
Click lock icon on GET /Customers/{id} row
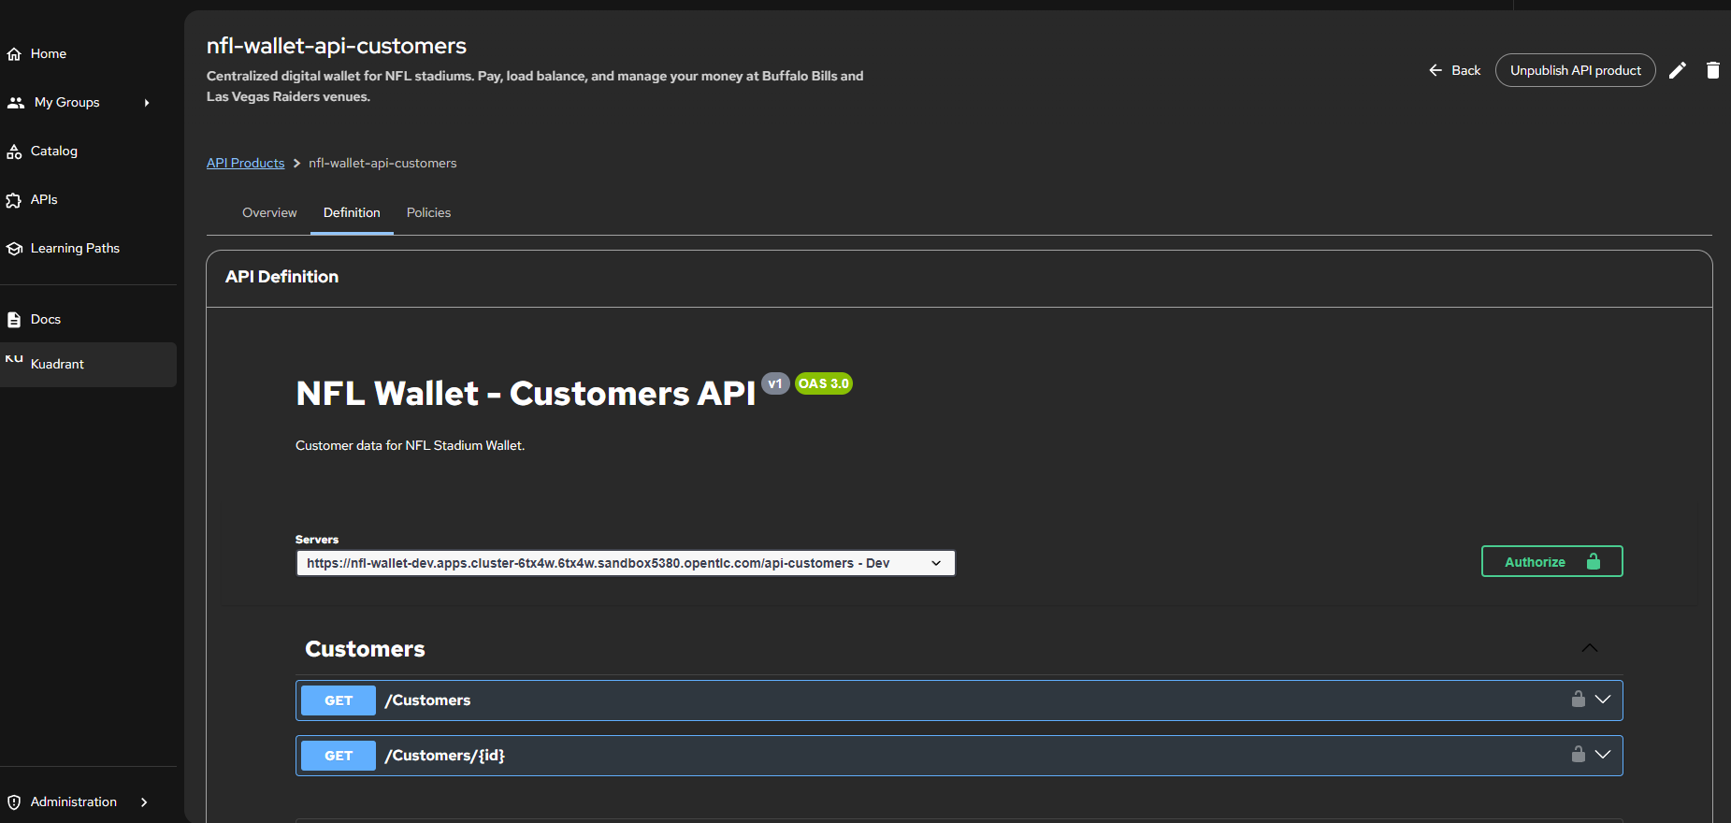pos(1578,755)
